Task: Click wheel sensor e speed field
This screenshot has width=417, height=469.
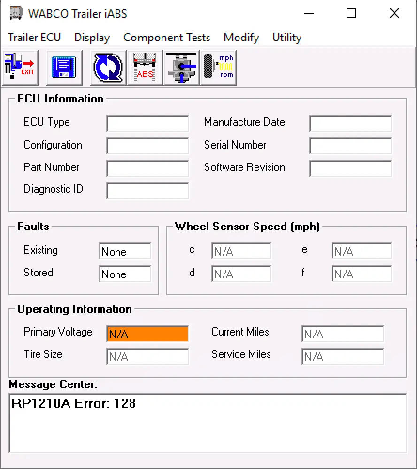Action: 362,251
